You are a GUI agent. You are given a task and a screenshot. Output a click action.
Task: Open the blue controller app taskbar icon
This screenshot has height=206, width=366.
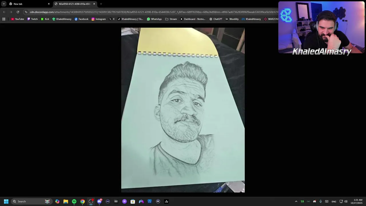point(150,201)
